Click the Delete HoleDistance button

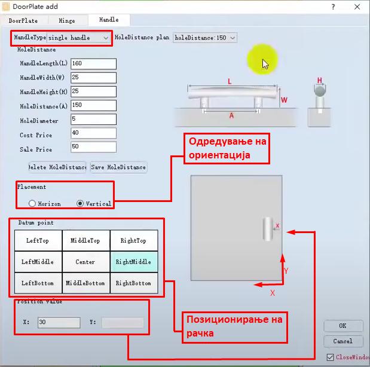tap(57, 167)
